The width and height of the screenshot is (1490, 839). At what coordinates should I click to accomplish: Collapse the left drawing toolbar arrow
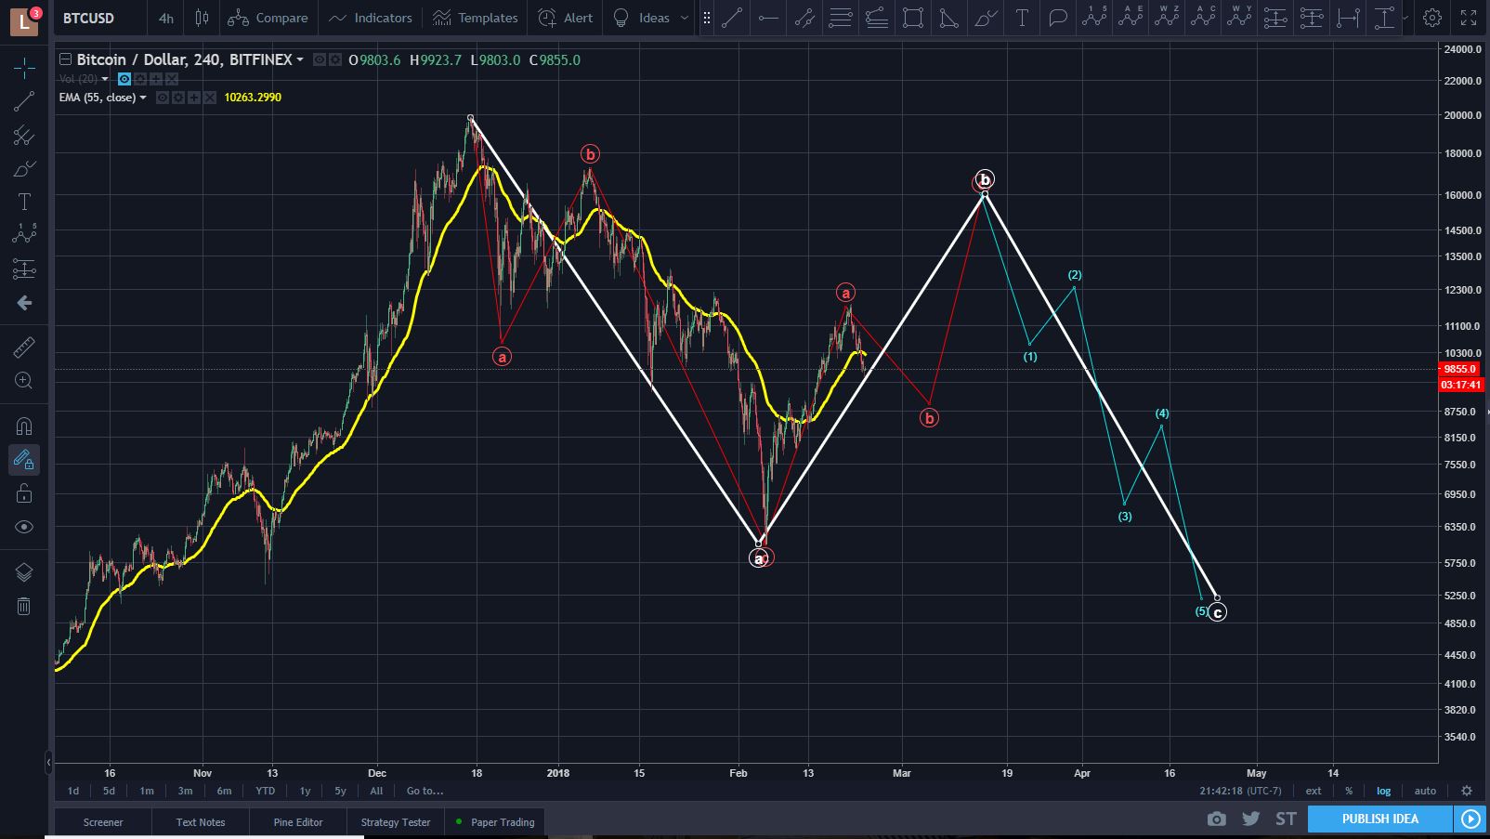point(48,763)
